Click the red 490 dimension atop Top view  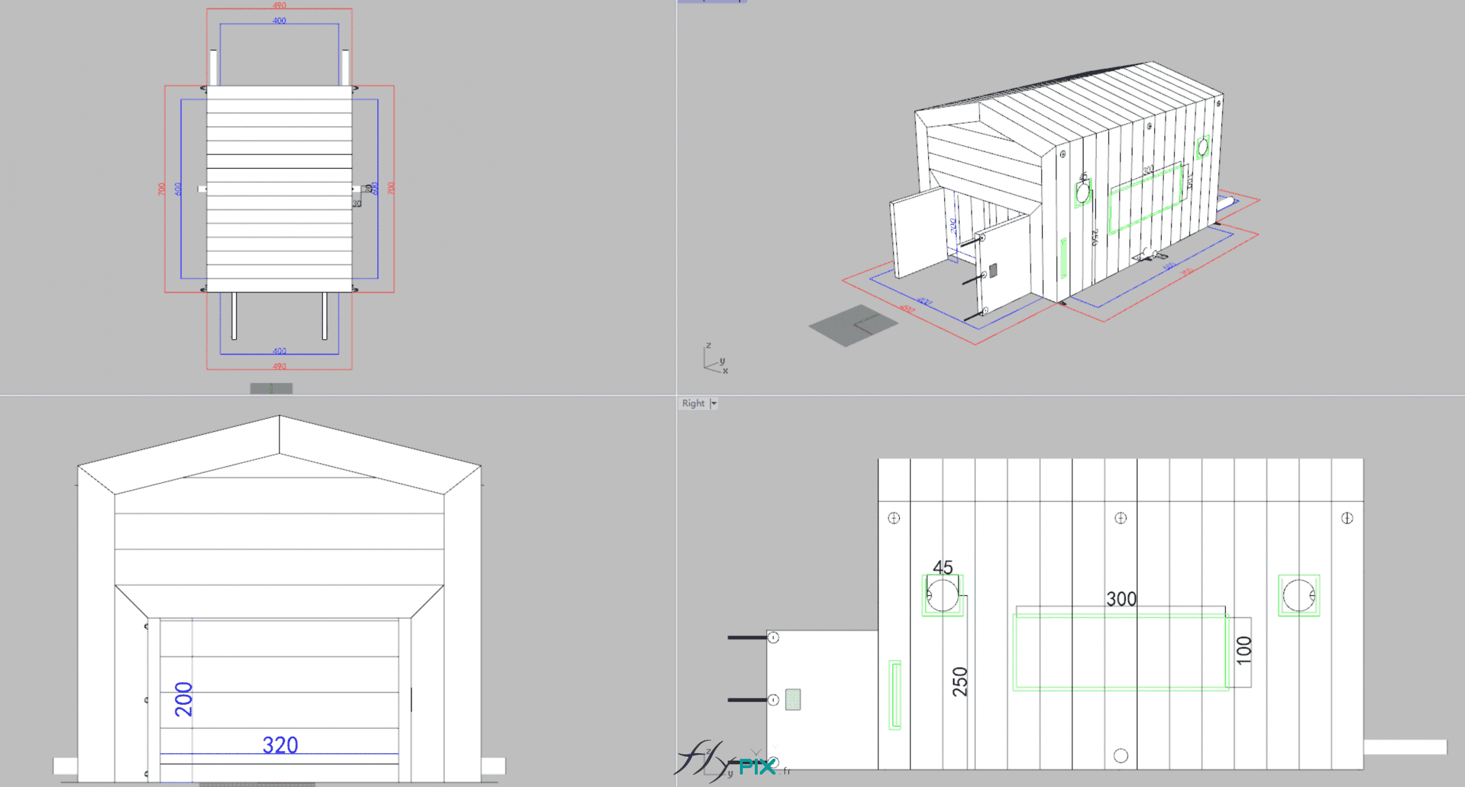coord(279,5)
